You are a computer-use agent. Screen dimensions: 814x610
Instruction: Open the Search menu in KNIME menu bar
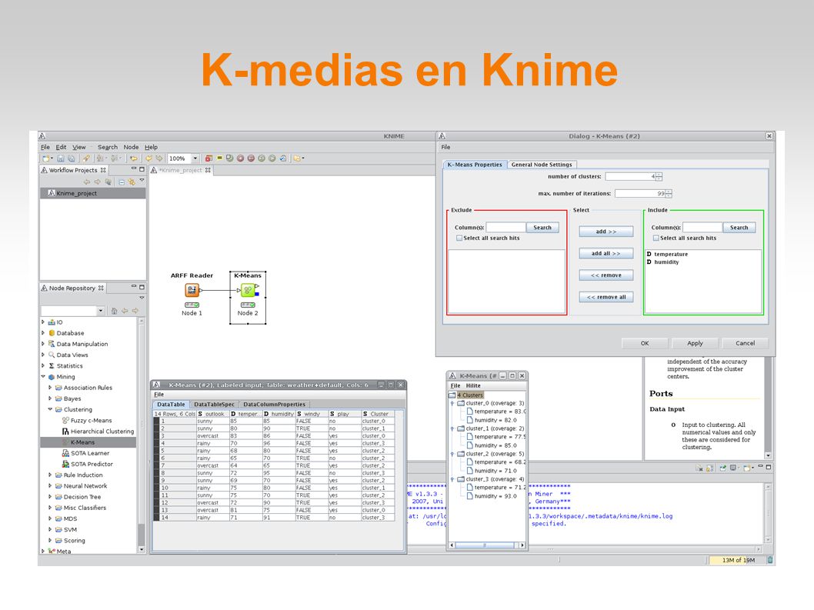(x=108, y=148)
